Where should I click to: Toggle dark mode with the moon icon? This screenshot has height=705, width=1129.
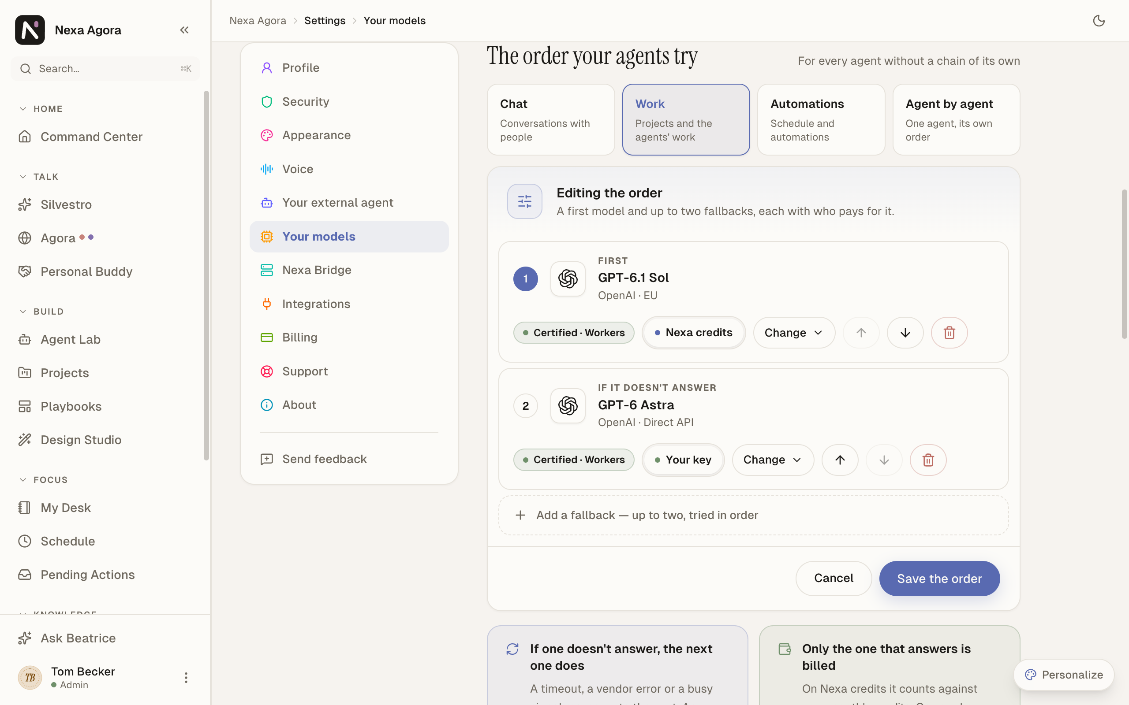tap(1099, 21)
